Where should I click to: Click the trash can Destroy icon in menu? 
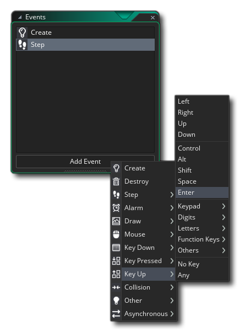click(116, 181)
